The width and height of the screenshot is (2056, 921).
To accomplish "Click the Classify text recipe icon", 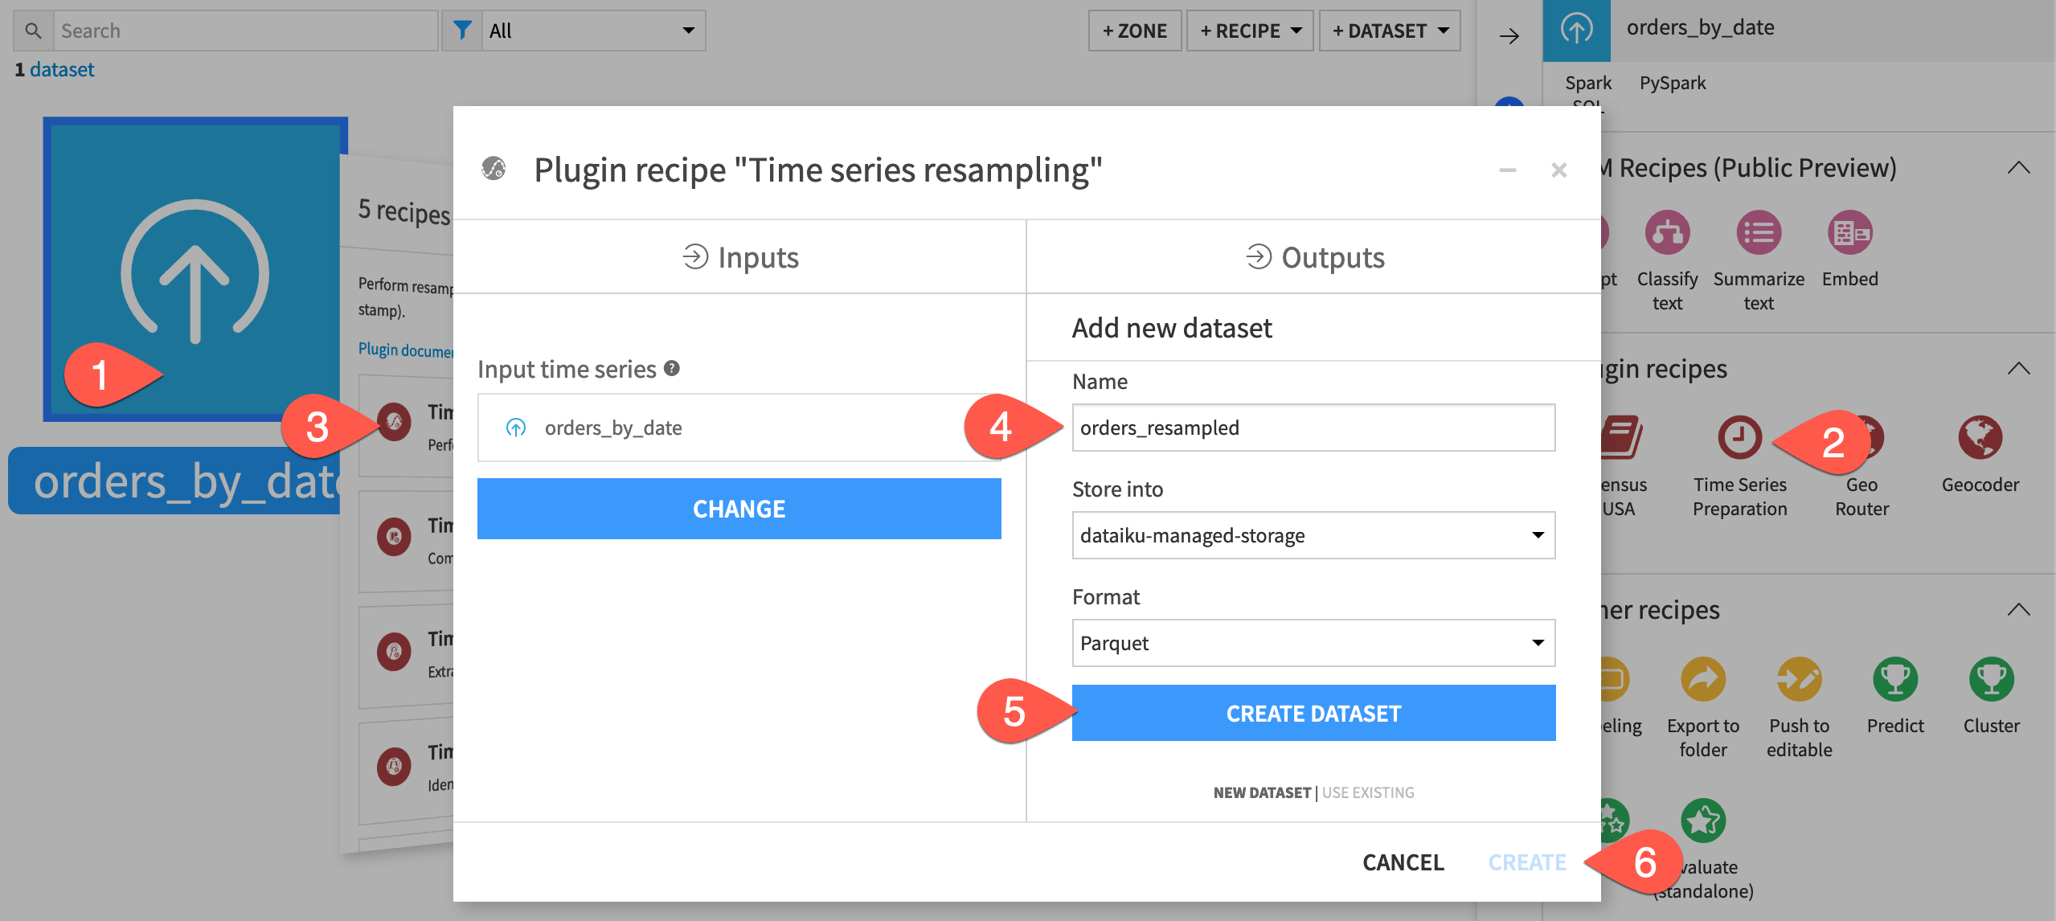I will 1667,233.
